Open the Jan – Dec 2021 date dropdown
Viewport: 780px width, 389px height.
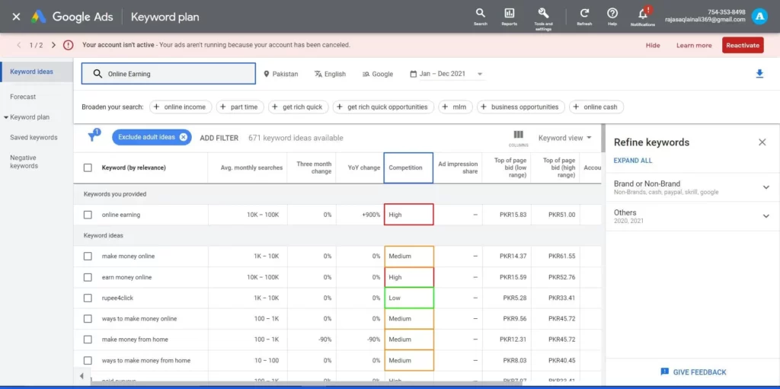click(446, 74)
